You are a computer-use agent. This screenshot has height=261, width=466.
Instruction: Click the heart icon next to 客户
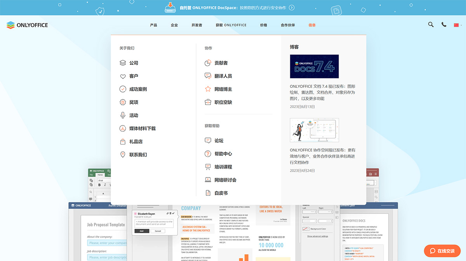click(123, 76)
